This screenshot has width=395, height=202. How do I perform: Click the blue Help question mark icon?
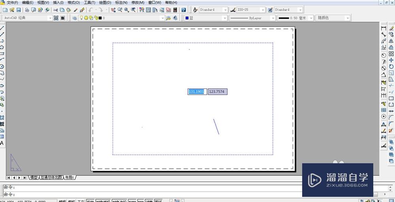click(184, 10)
